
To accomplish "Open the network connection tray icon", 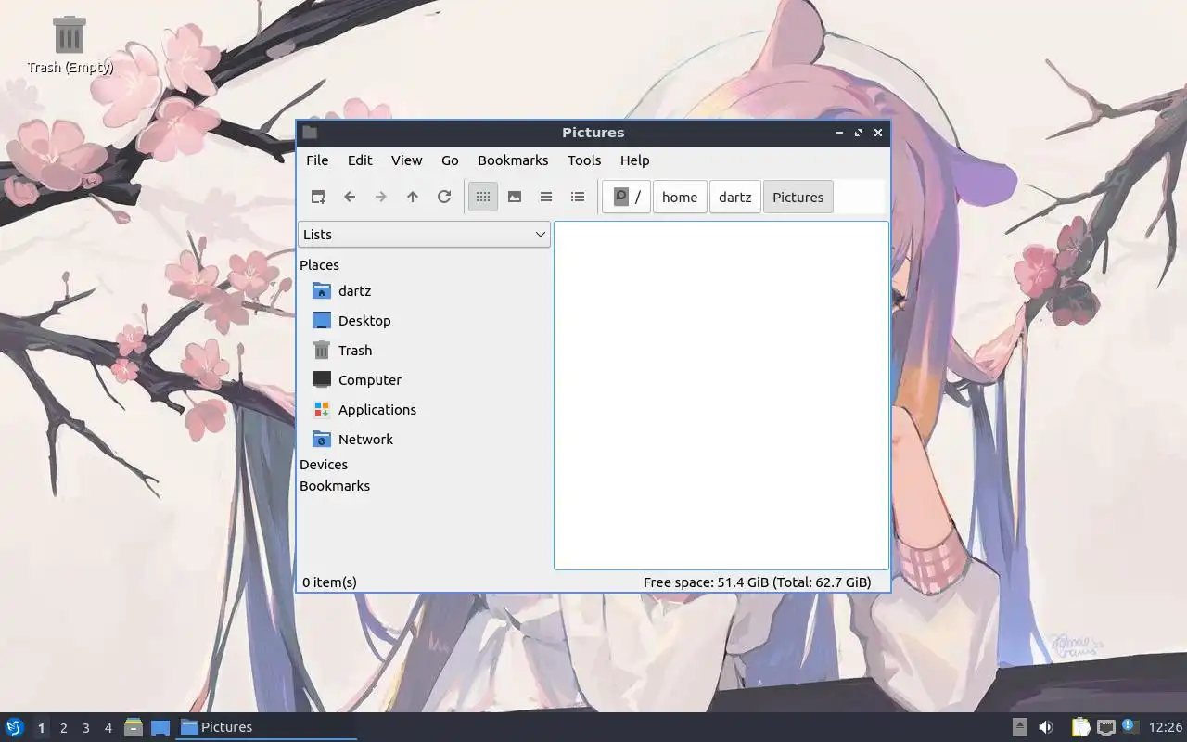I will pyautogui.click(x=1105, y=727).
